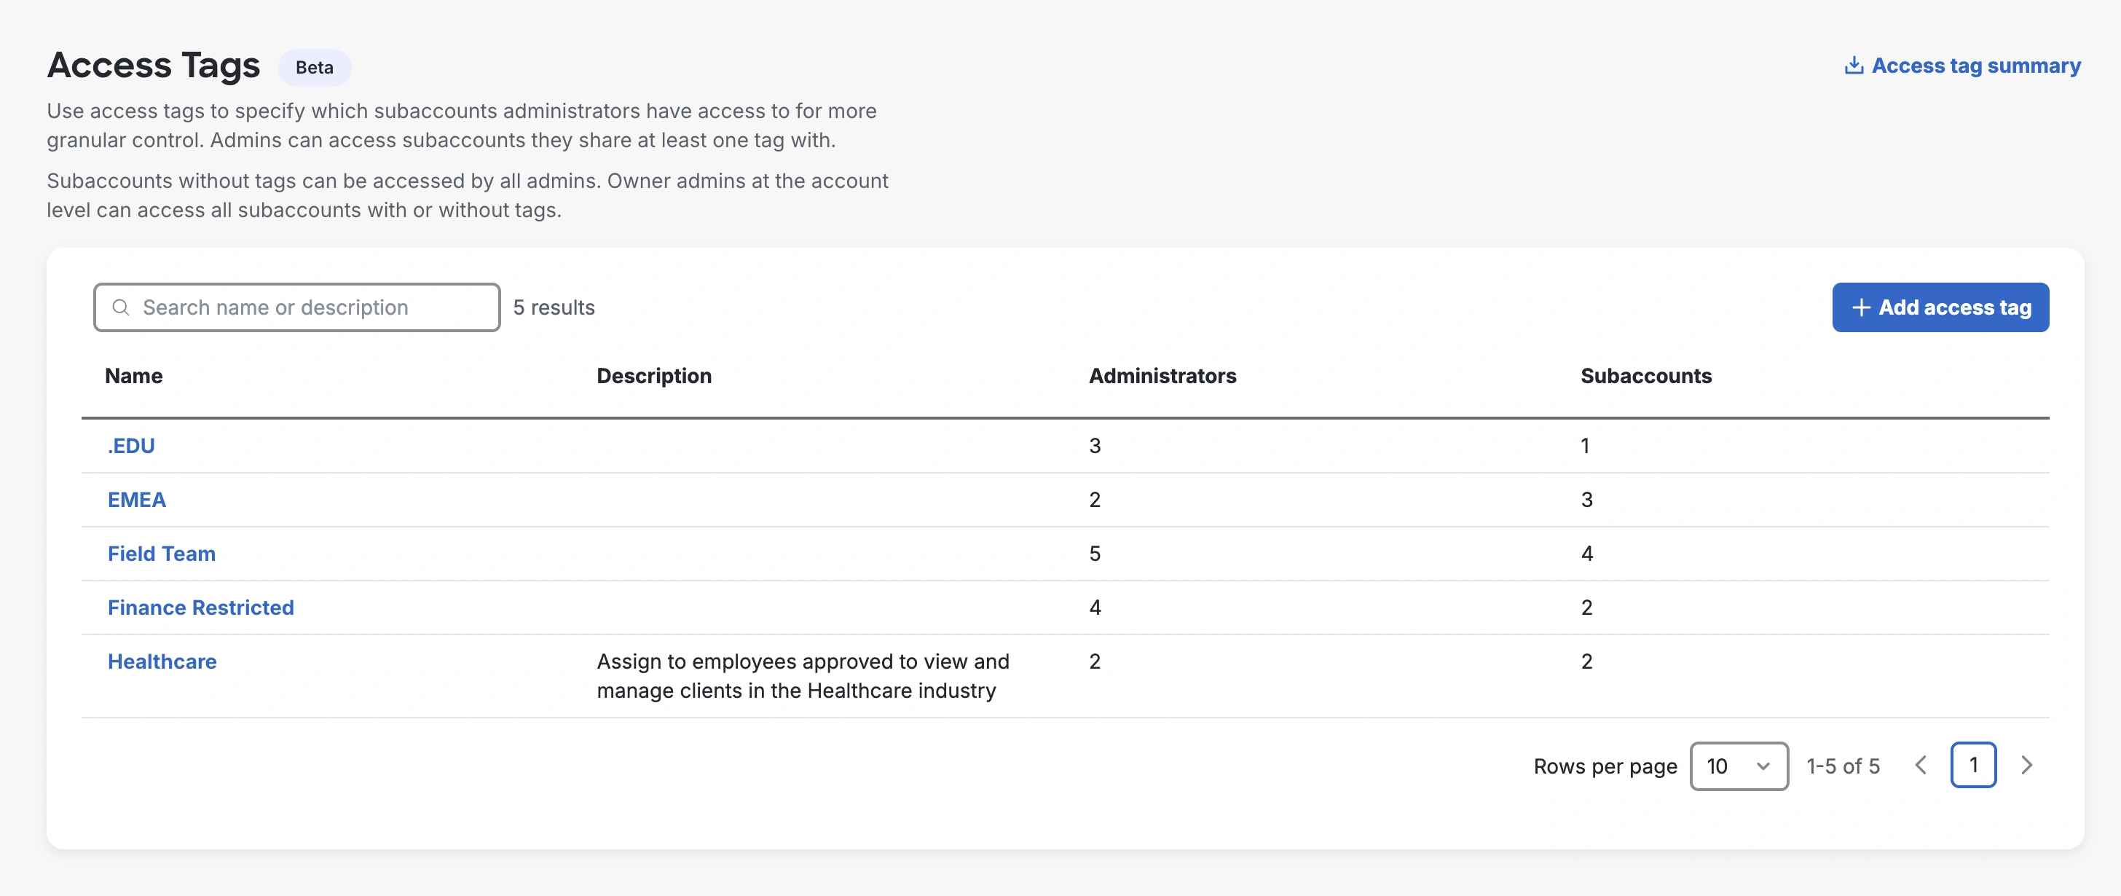Select page 1 in pagination
The image size is (2121, 896).
click(1973, 765)
